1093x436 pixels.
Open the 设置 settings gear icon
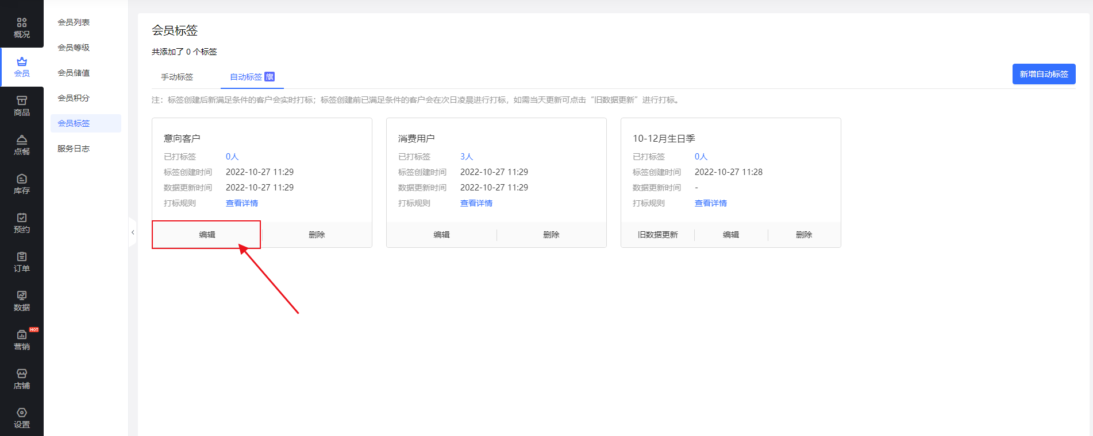(x=22, y=418)
